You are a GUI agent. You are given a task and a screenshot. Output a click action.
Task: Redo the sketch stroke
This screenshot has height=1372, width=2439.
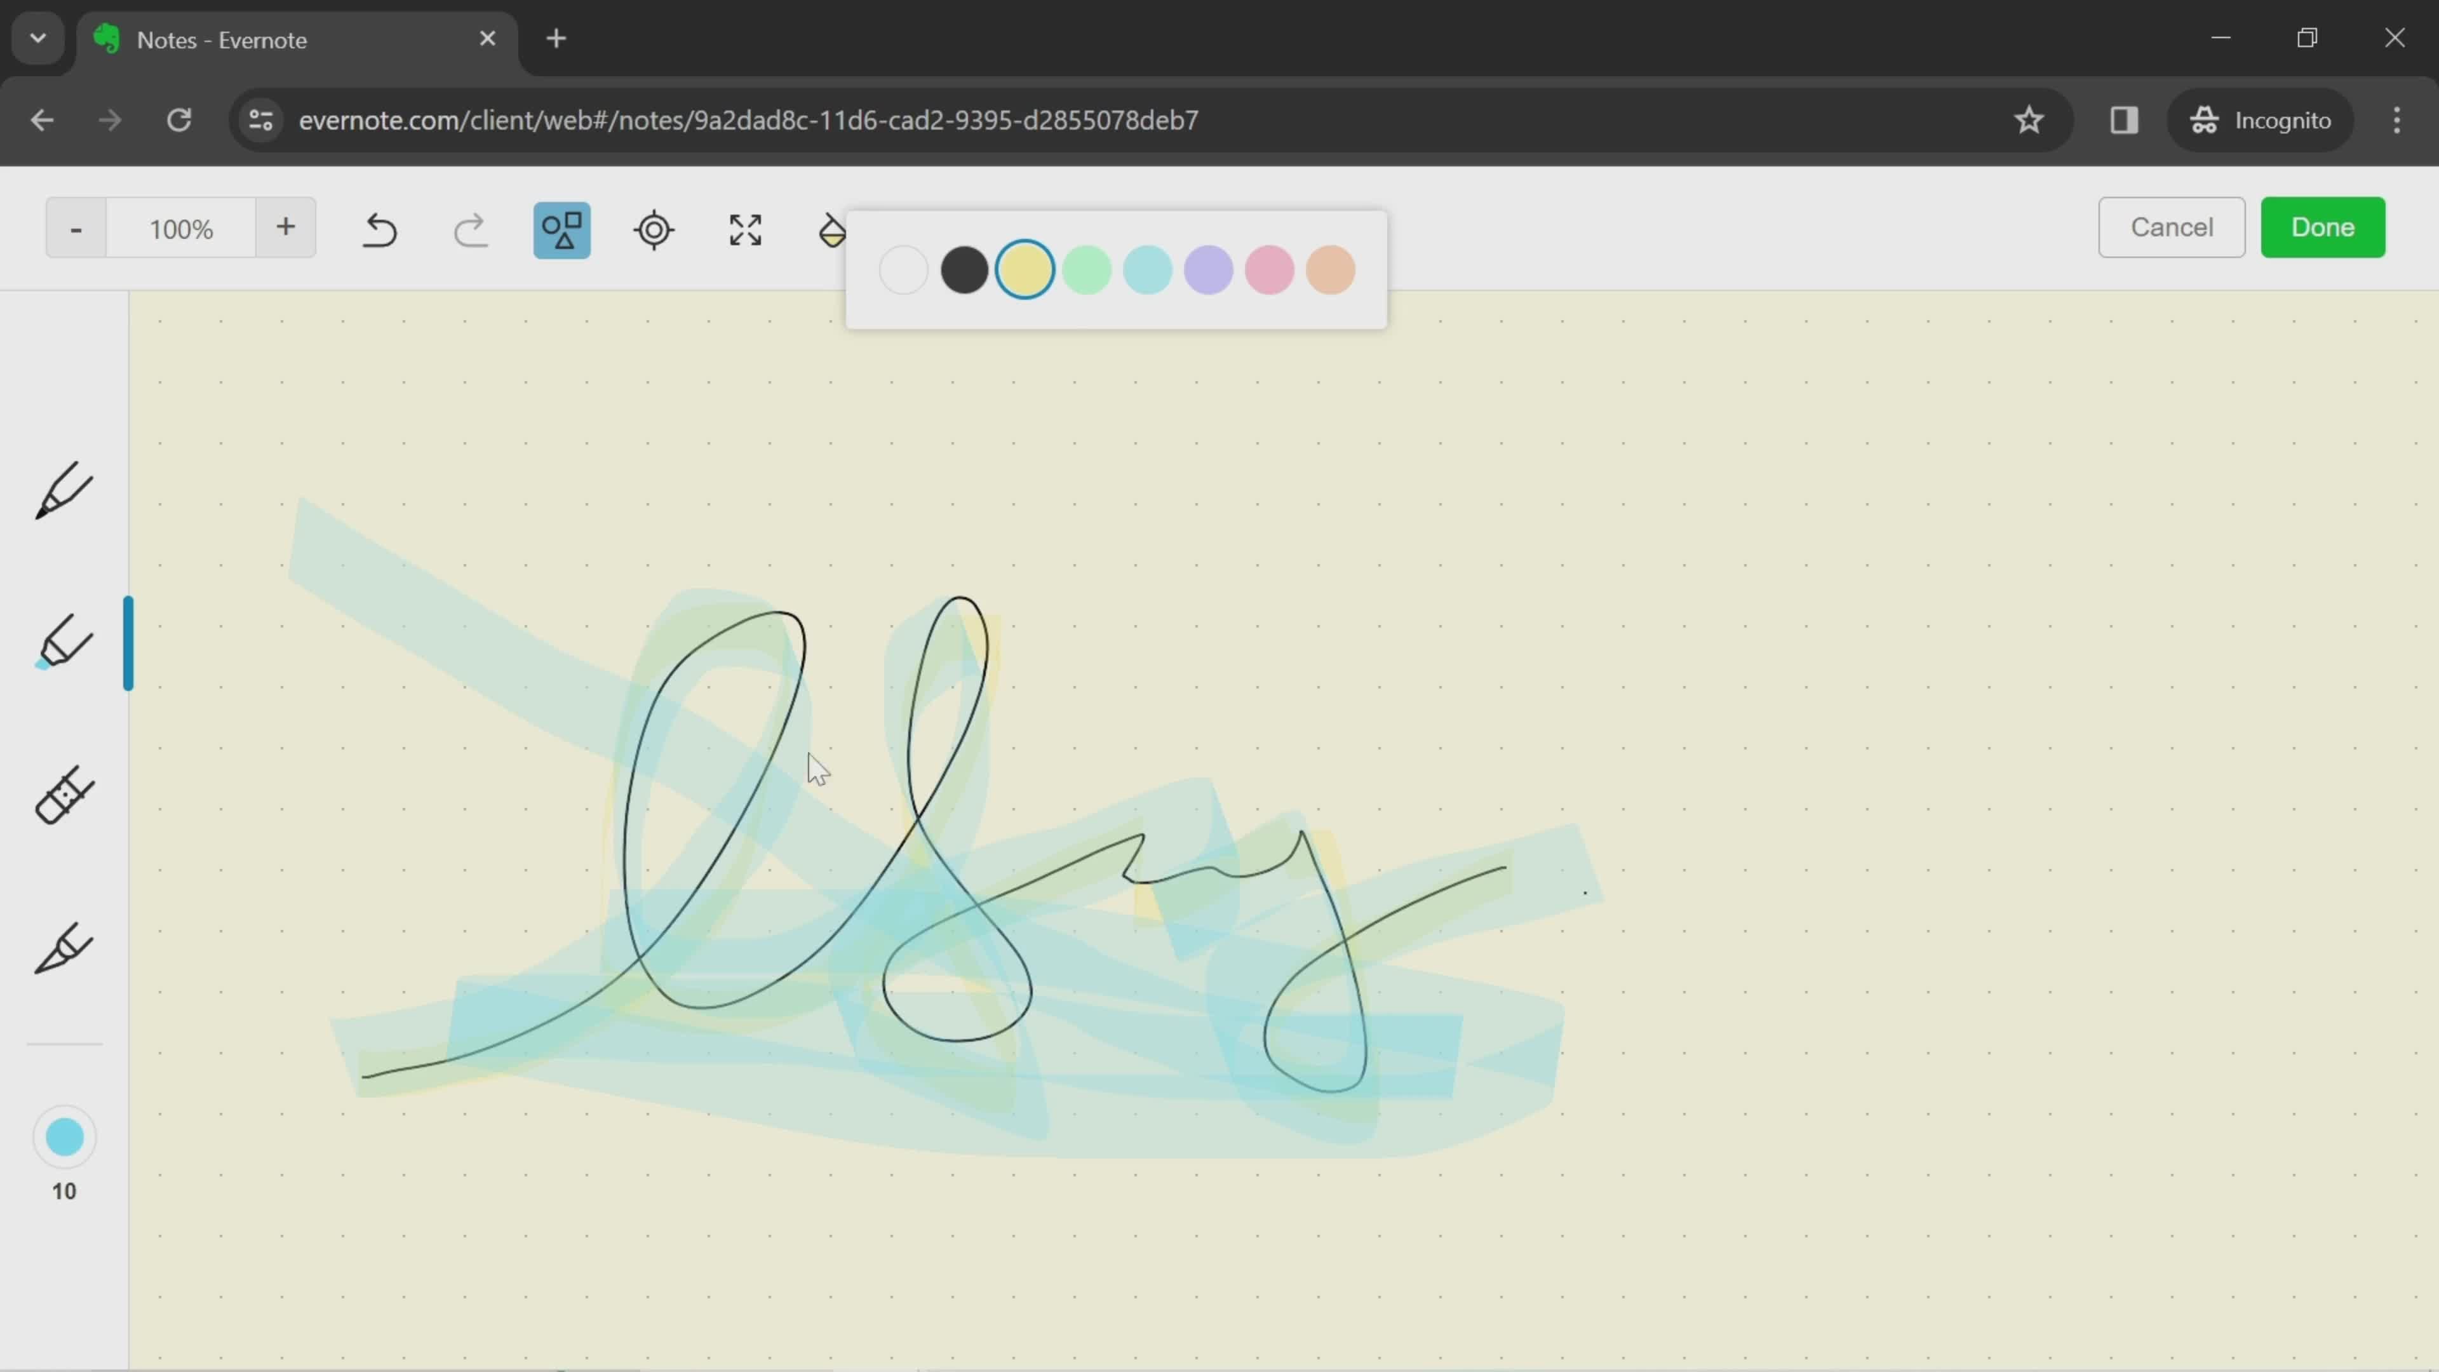(471, 229)
